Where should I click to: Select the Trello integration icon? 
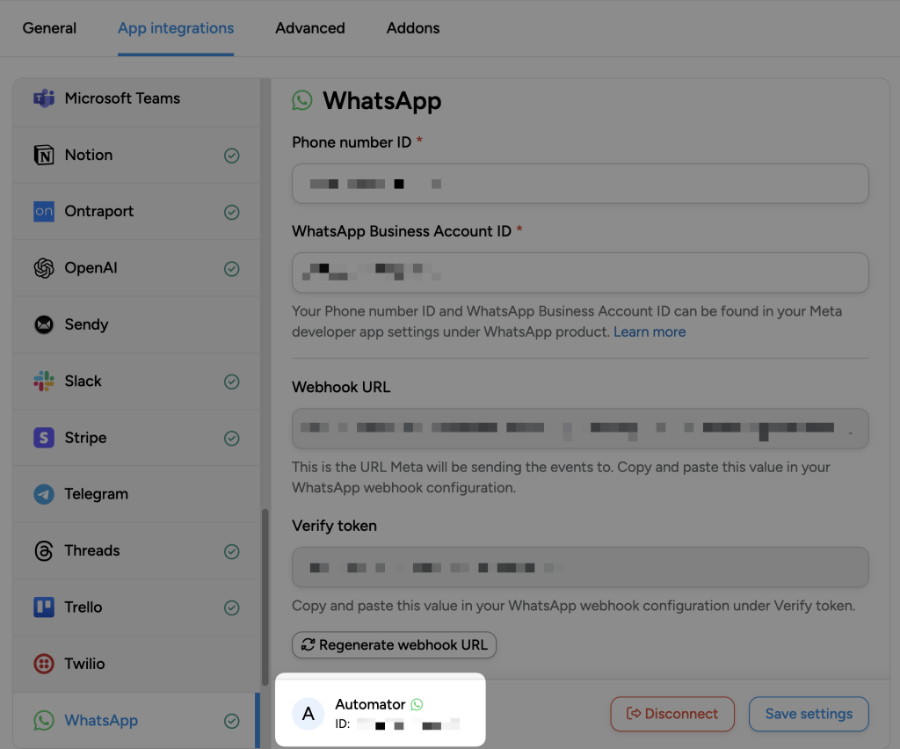click(43, 607)
